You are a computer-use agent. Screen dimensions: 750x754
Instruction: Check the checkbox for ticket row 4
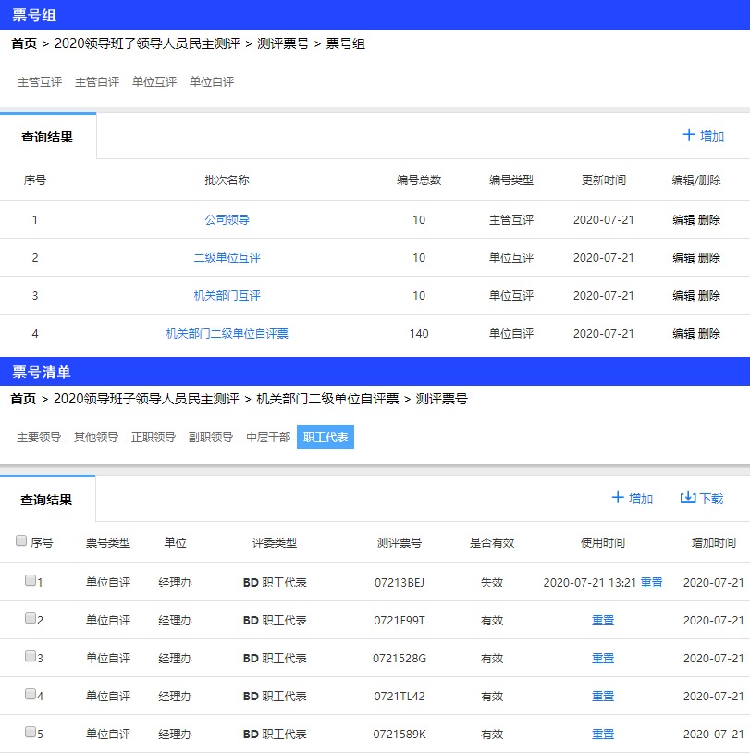pyautogui.click(x=31, y=694)
